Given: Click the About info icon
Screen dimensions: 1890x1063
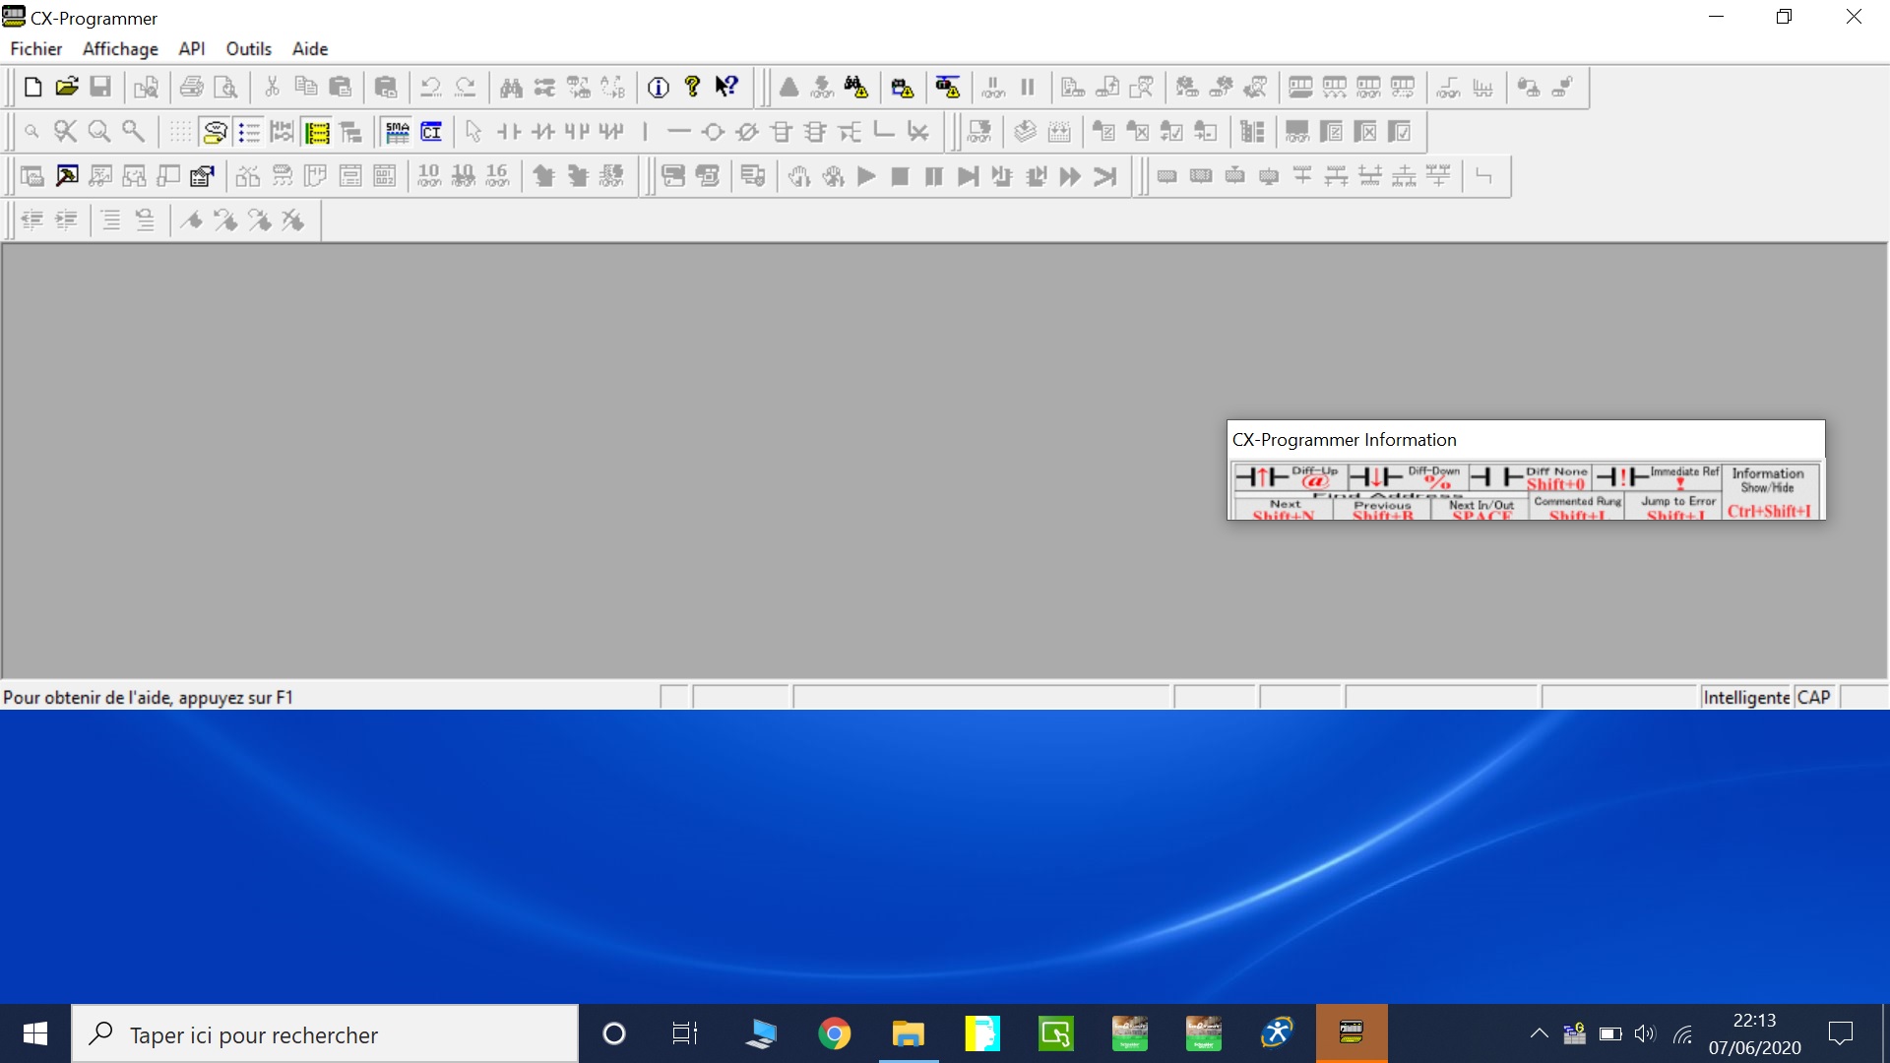Looking at the screenshot, I should click(659, 88).
